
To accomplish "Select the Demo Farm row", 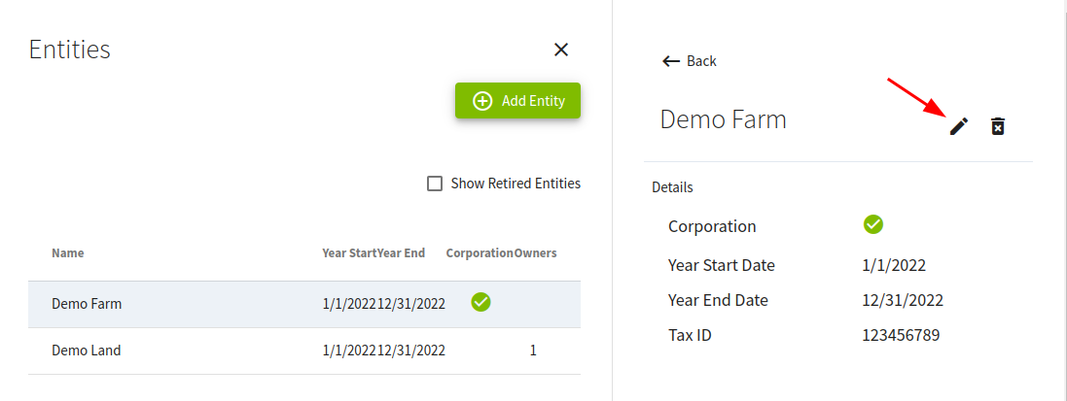I will click(87, 304).
